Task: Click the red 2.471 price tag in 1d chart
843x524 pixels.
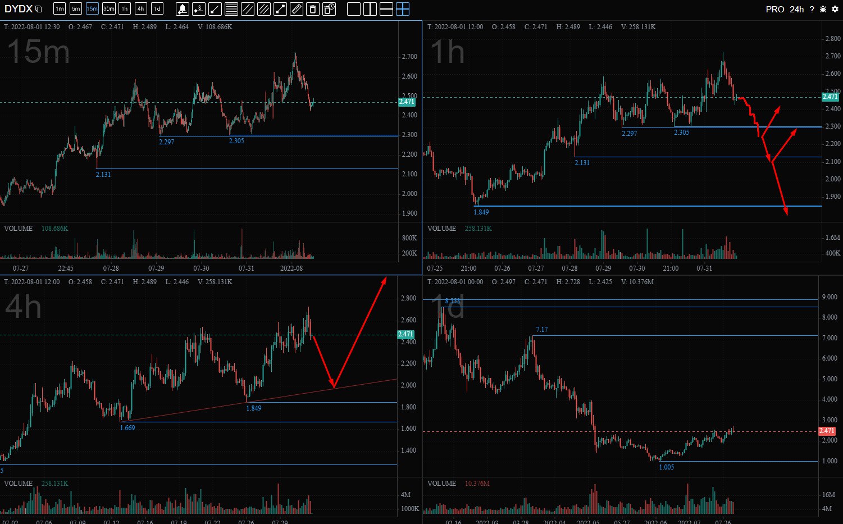Action: point(827,431)
